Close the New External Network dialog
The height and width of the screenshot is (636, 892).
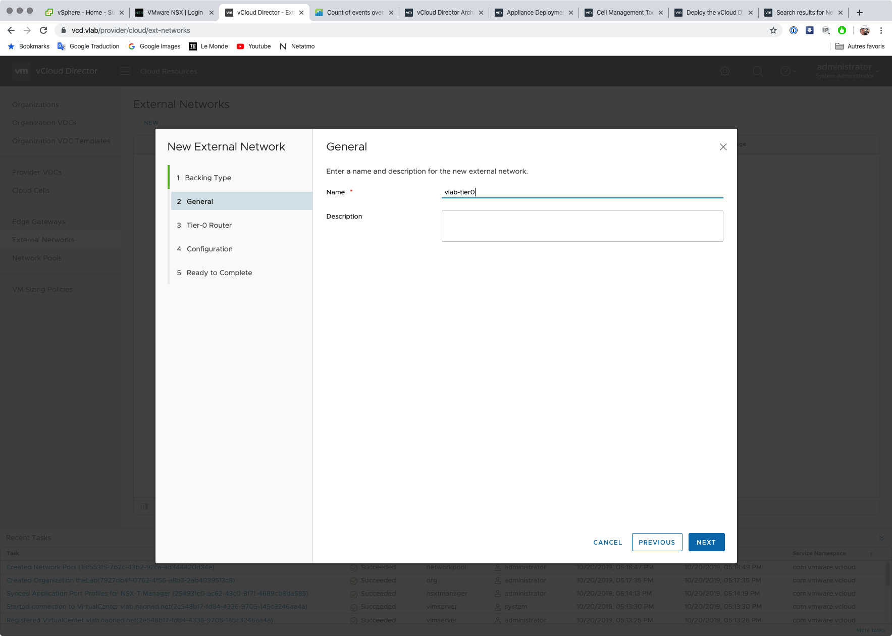(x=723, y=147)
